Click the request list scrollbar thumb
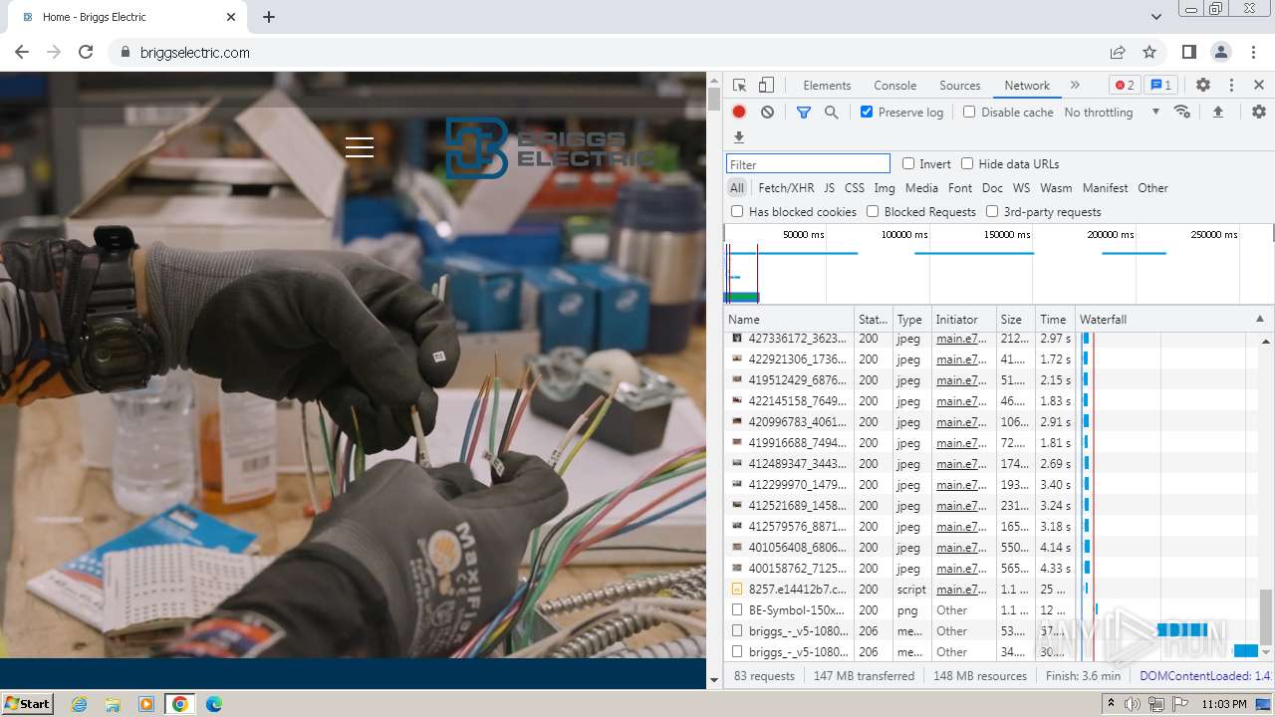 (1265, 616)
